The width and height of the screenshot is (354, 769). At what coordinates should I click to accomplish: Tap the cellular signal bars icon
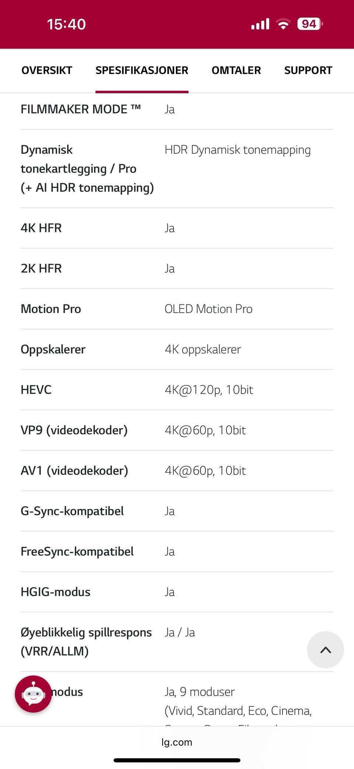click(260, 24)
